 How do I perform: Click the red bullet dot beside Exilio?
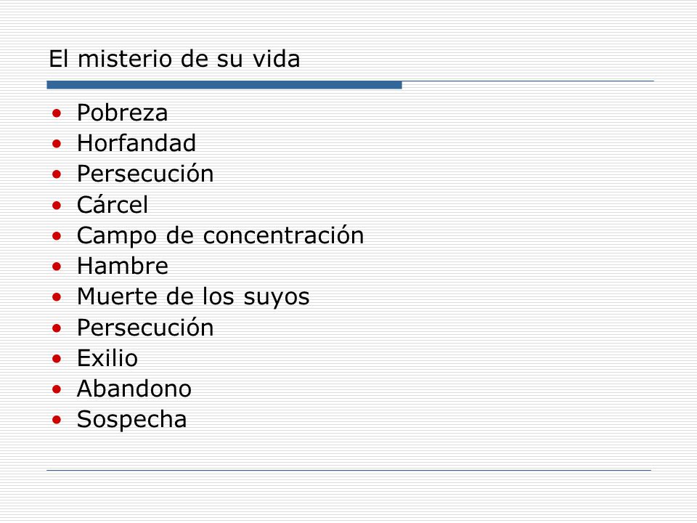tap(57, 359)
